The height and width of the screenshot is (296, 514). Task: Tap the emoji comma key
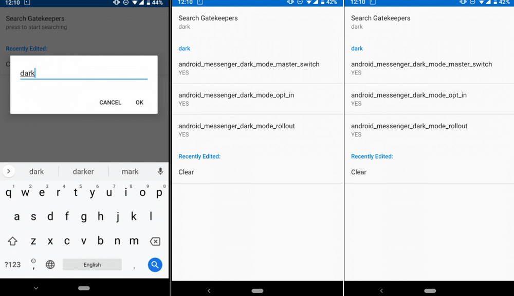pyautogui.click(x=33, y=264)
